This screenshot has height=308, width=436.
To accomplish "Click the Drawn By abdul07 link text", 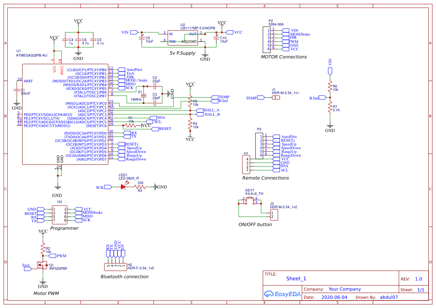I will [x=389, y=297].
